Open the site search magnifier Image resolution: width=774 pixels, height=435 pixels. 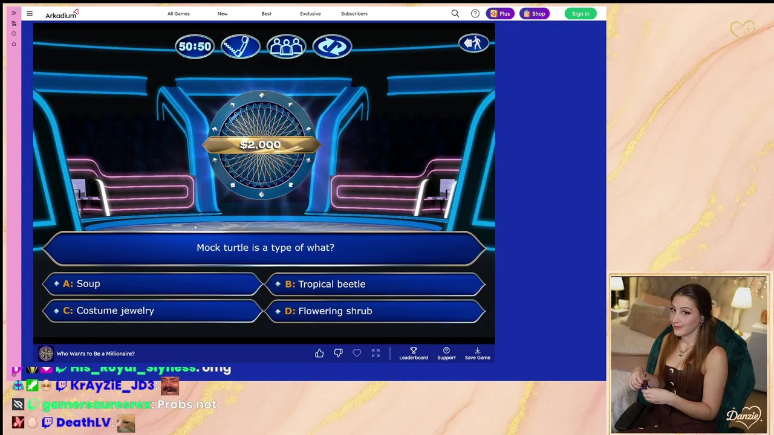[x=455, y=13]
